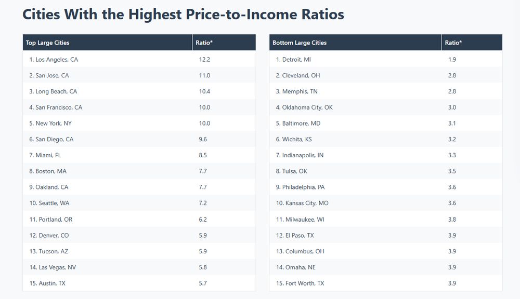Click the 9.6 ratio for San Diego
520x299 pixels.
(x=203, y=139)
